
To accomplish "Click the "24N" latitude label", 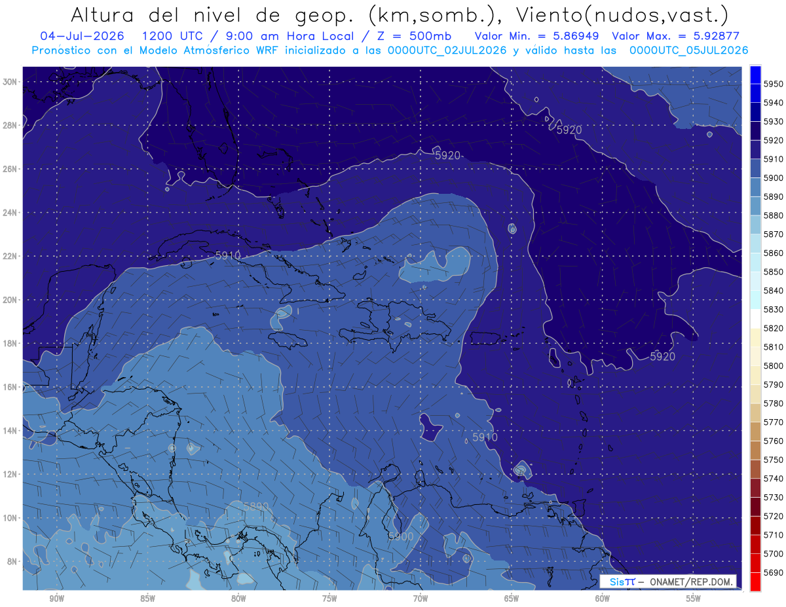I will coord(10,213).
